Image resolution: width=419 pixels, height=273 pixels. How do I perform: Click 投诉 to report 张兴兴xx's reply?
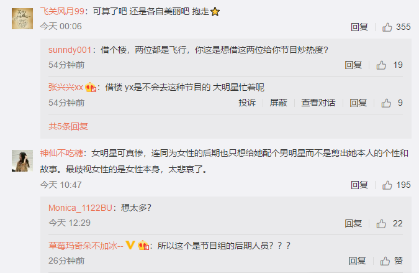(x=247, y=103)
